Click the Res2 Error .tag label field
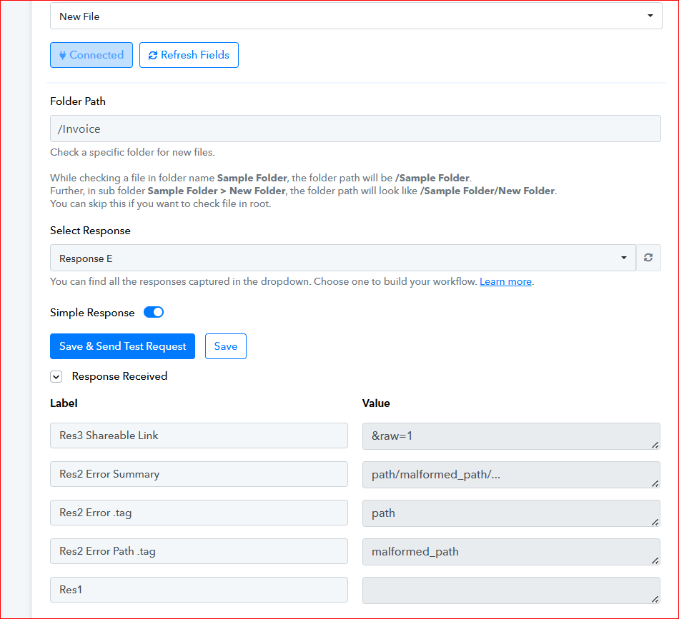 [x=199, y=513]
